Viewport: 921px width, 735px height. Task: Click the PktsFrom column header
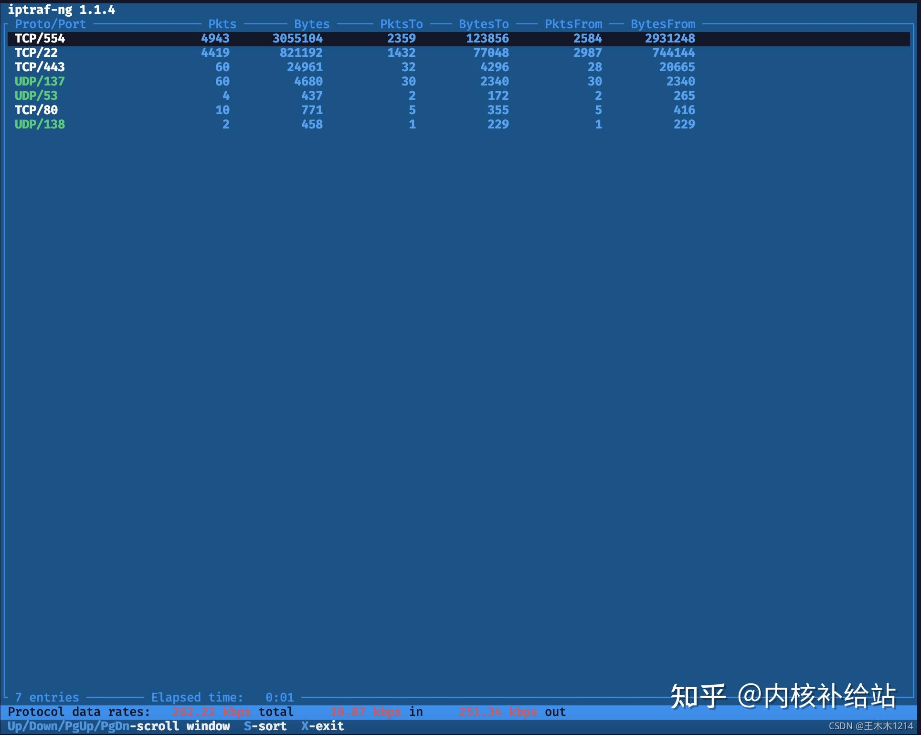click(573, 24)
